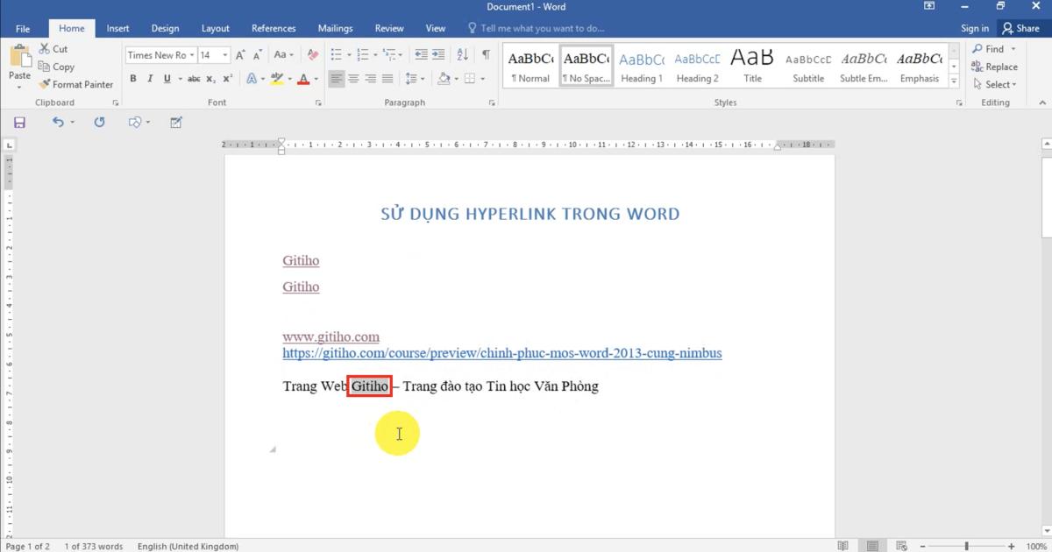Open the Font Color dropdown arrow

coord(315,78)
